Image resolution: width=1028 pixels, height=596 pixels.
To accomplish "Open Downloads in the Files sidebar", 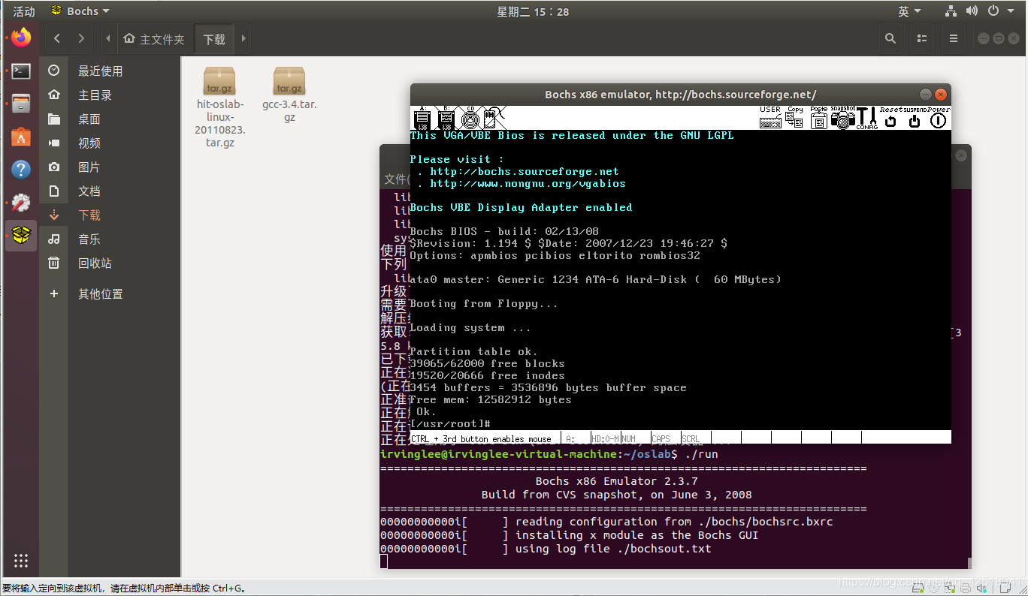I will point(110,215).
